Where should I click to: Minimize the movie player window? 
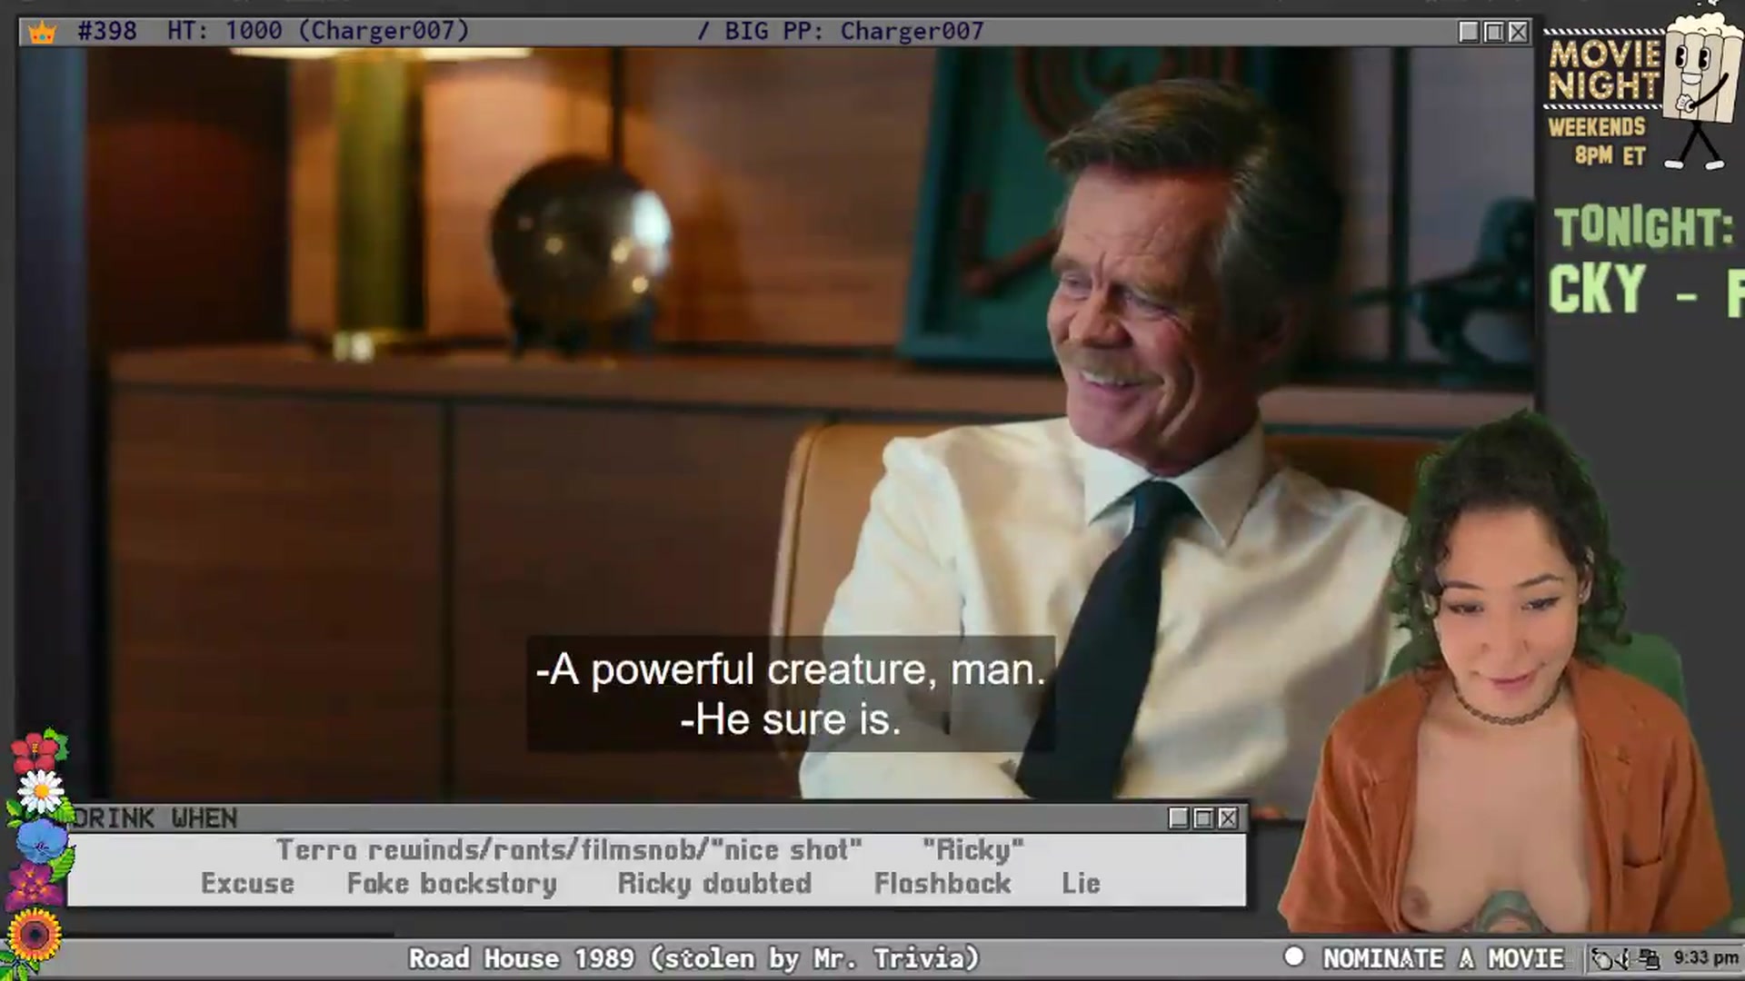click(1469, 32)
